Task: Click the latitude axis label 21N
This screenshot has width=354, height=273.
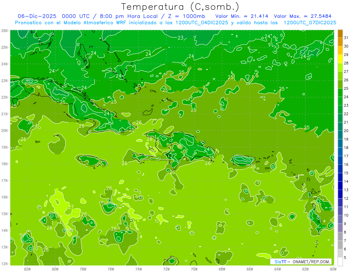Action: 4,114
